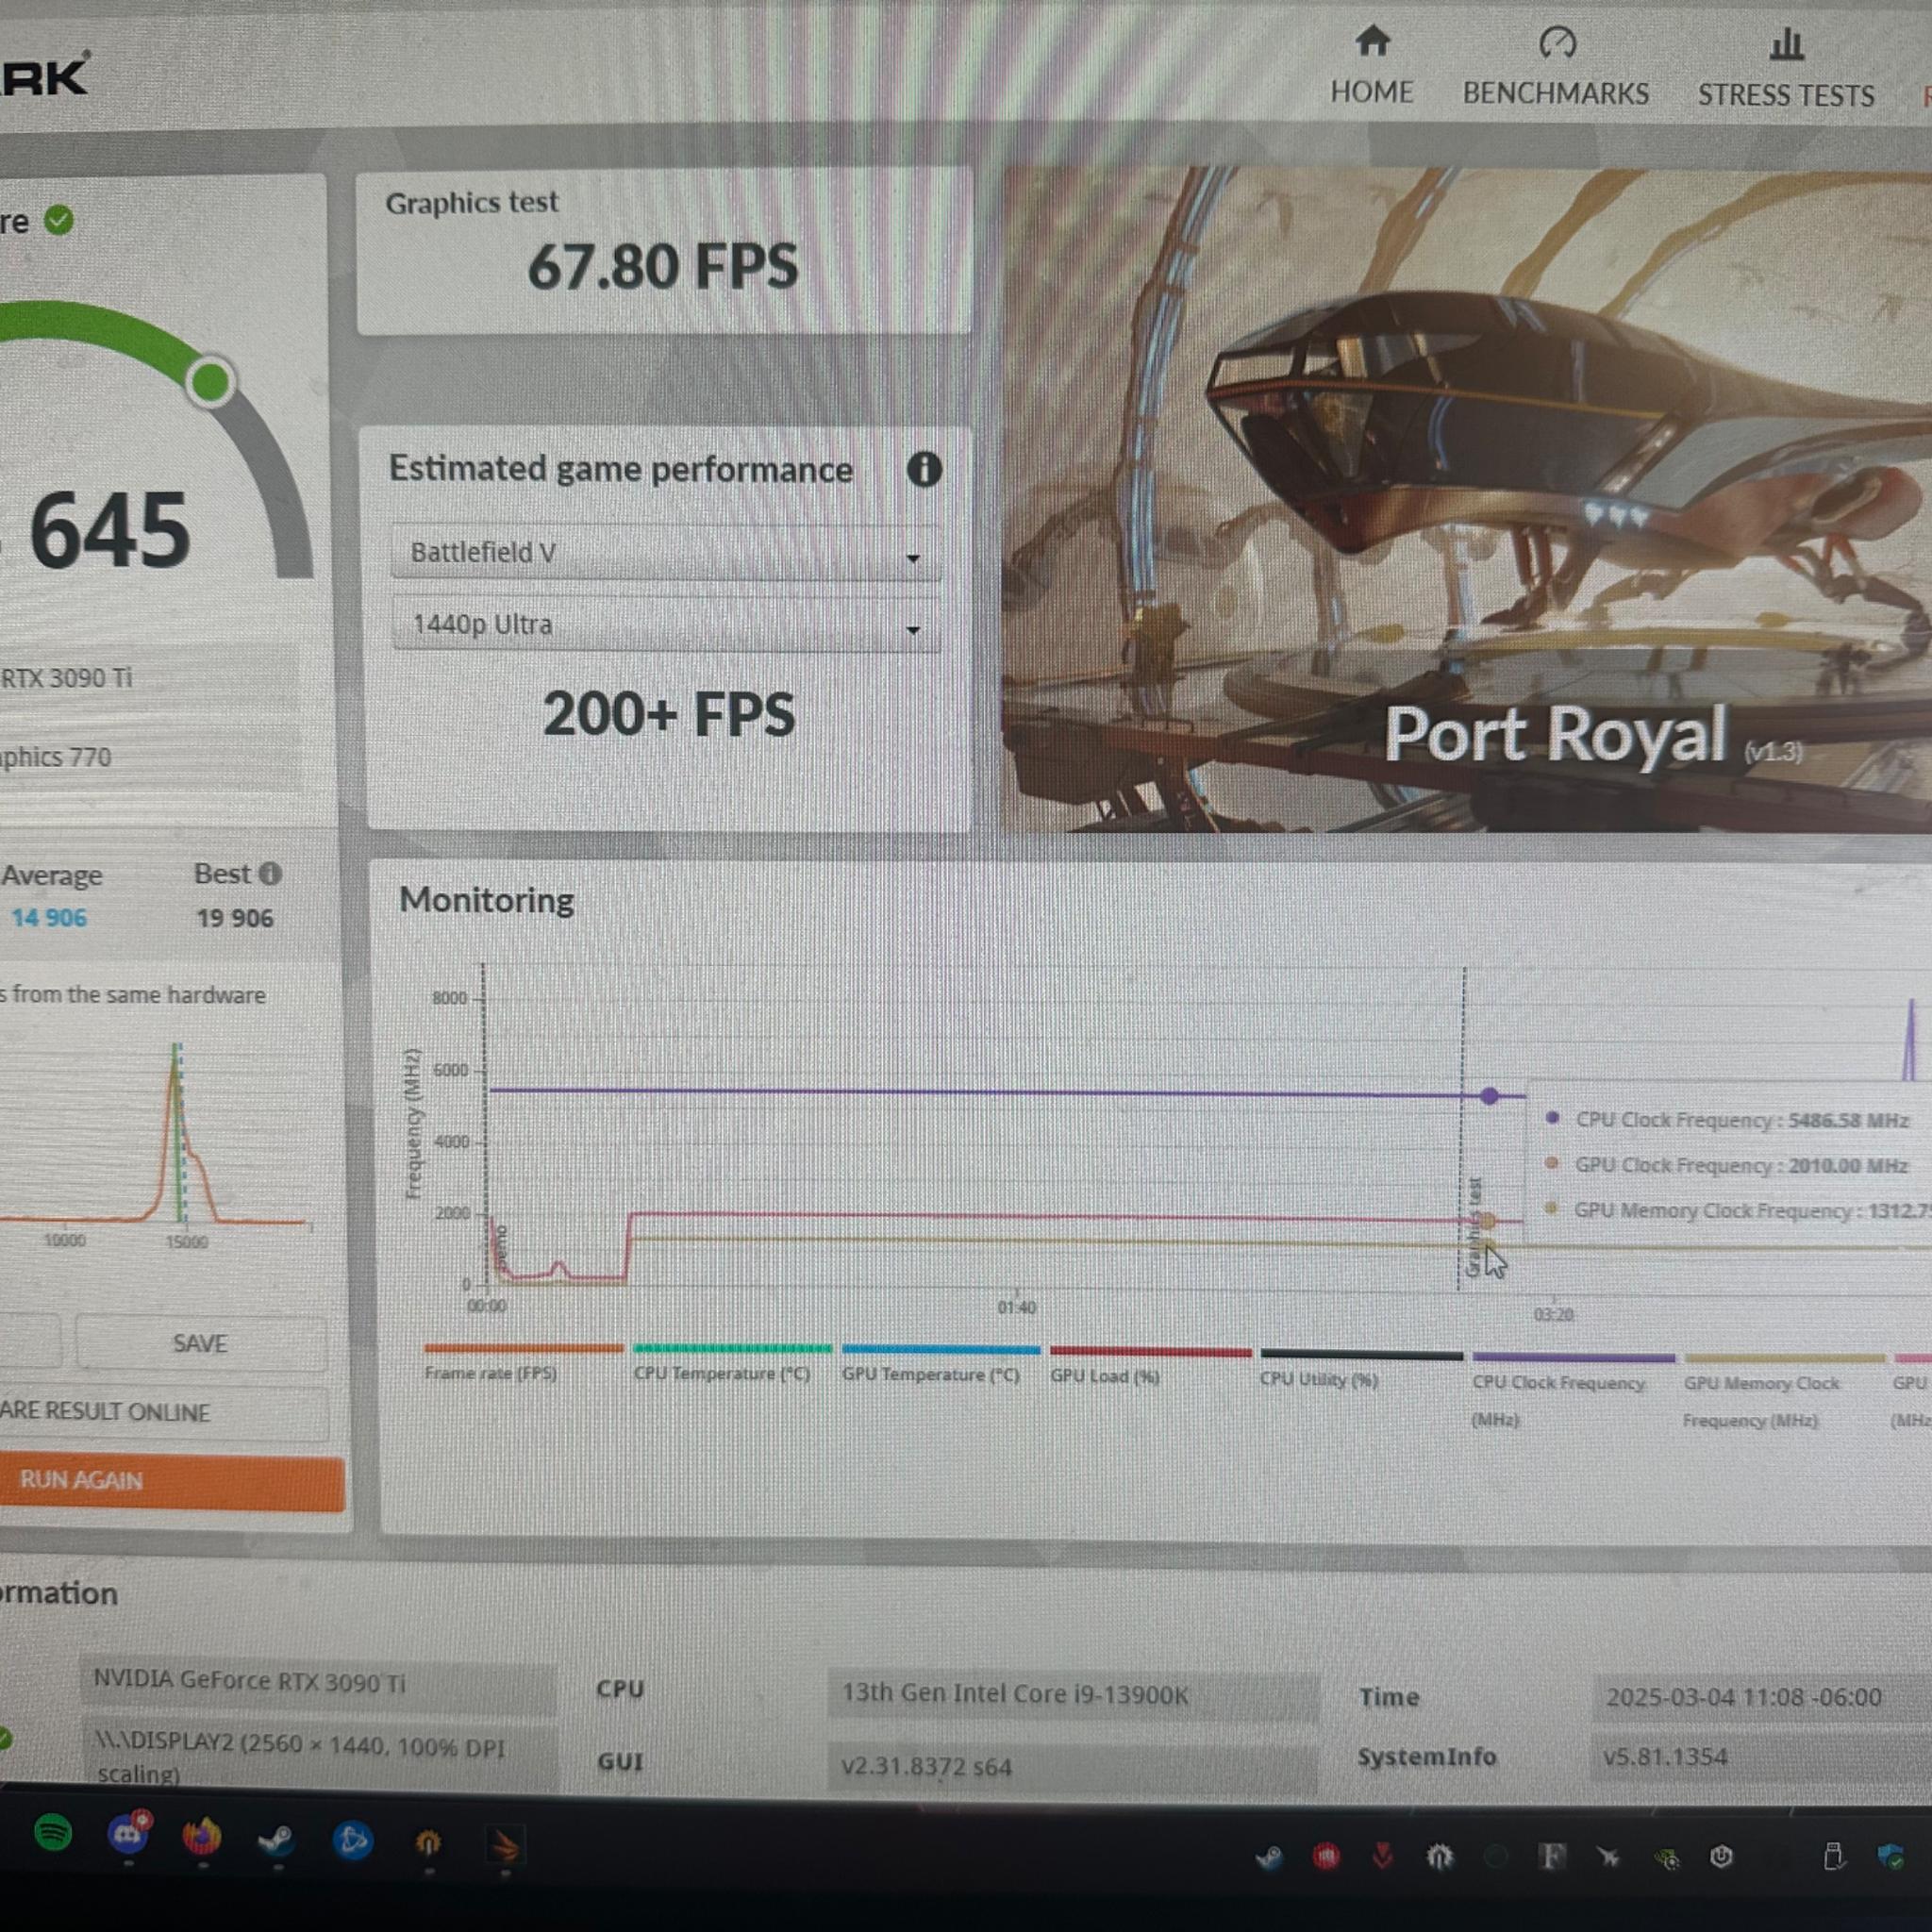Click the SAVE button
The width and height of the screenshot is (1932, 1932).
tap(200, 1343)
